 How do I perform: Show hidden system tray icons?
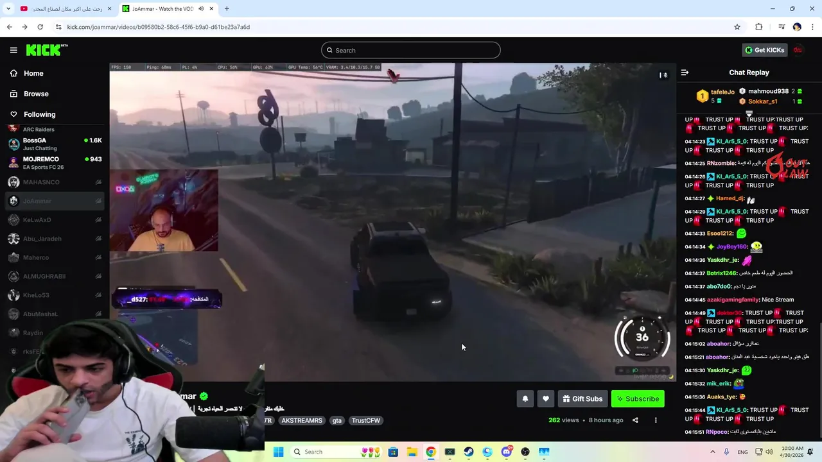pos(712,452)
